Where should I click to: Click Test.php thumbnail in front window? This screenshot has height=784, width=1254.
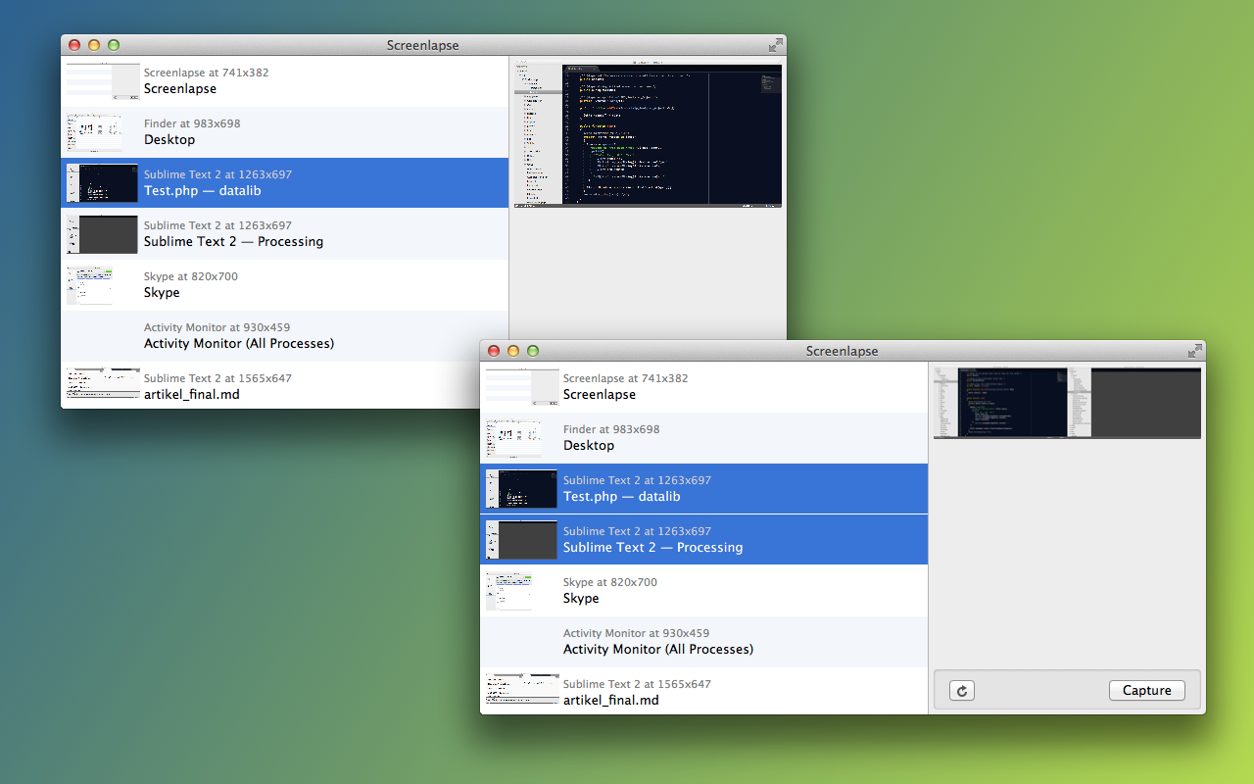(521, 489)
